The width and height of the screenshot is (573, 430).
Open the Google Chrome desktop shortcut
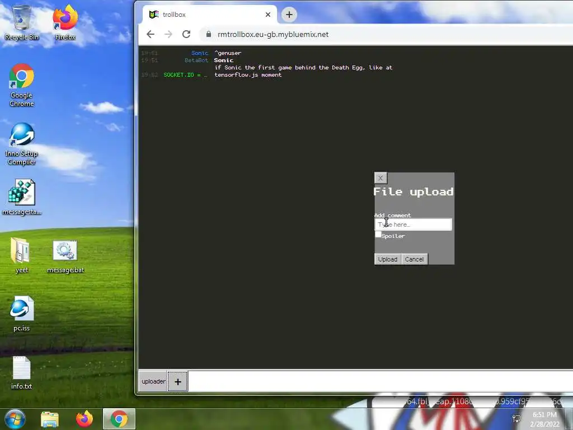[x=22, y=85]
